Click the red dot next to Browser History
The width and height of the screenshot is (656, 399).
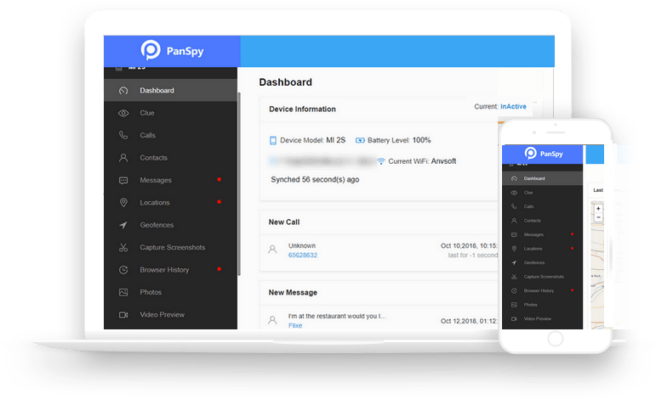click(x=220, y=269)
